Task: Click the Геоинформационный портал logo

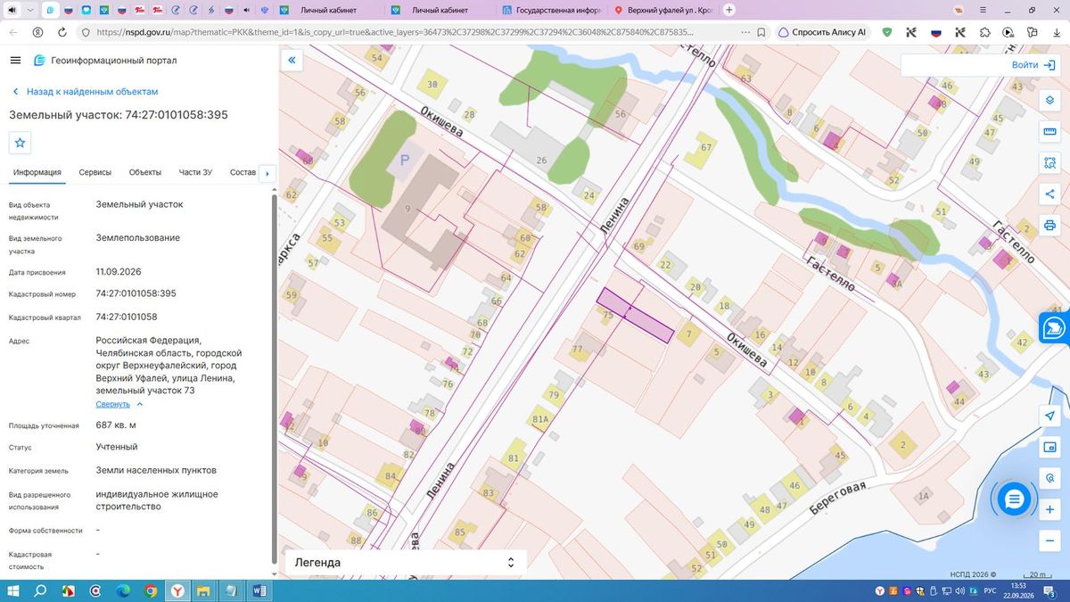Action: (104, 61)
